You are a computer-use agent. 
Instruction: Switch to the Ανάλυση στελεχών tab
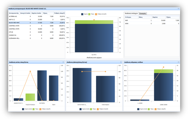[x=131, y=13]
